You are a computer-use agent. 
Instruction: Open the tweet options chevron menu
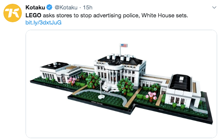(214, 8)
